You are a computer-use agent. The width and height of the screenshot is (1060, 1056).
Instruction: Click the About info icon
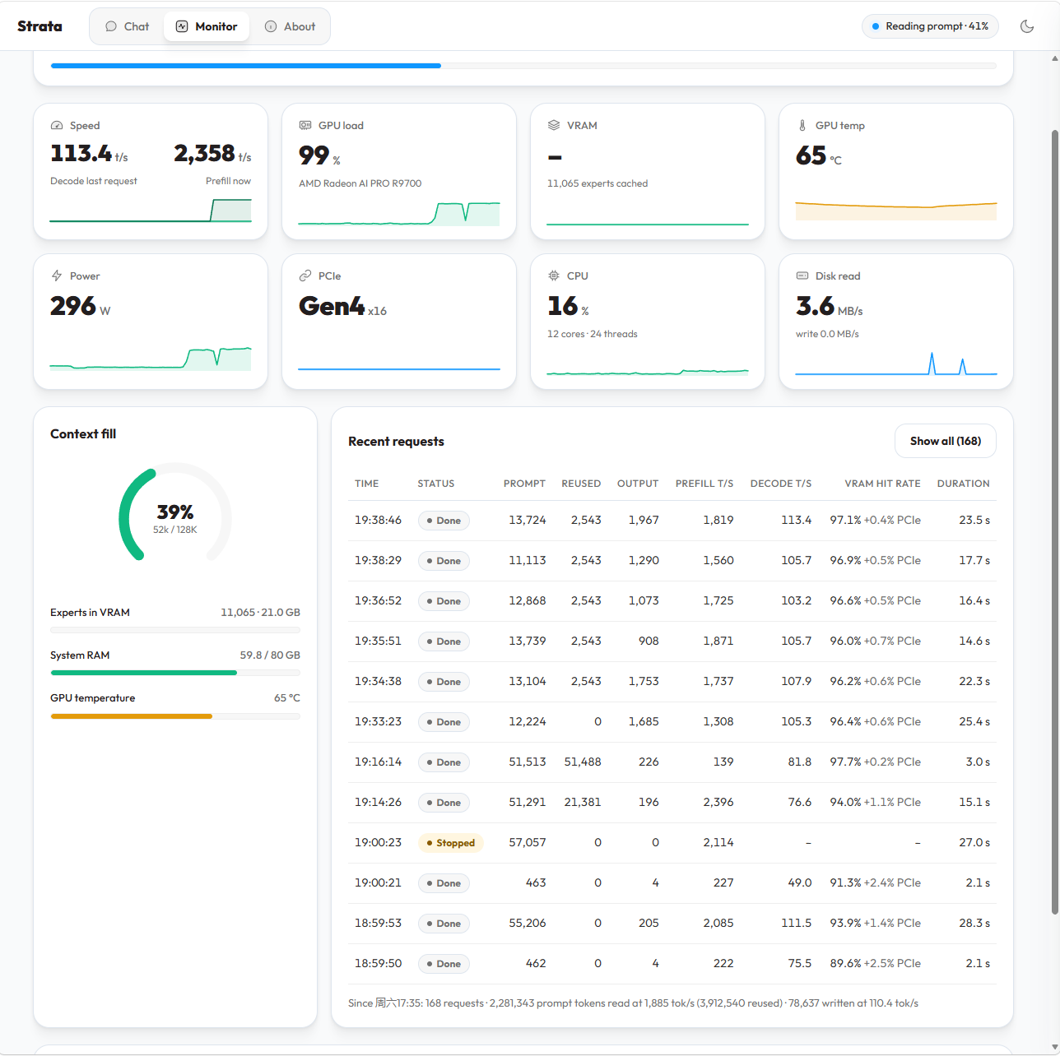click(271, 26)
